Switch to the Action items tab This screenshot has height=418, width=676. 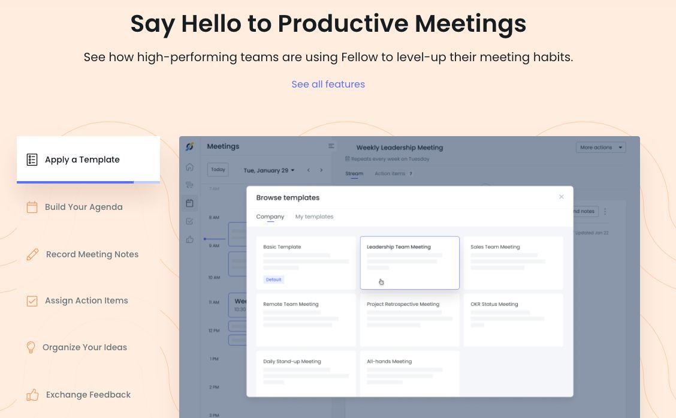(390, 173)
